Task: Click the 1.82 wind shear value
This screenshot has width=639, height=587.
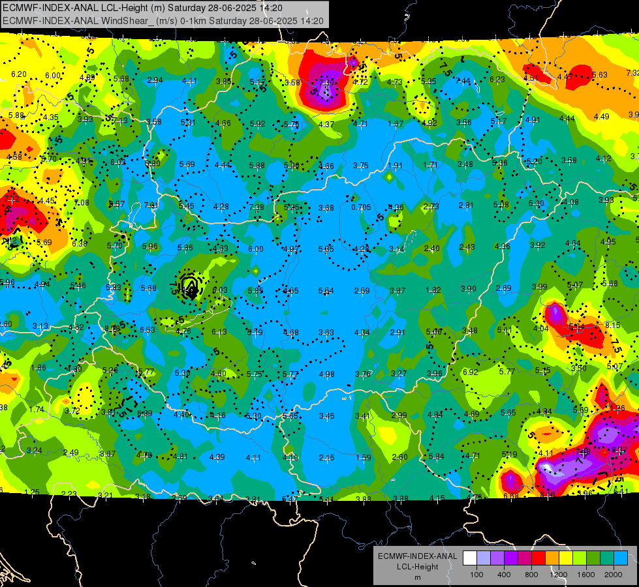Action: [433, 290]
